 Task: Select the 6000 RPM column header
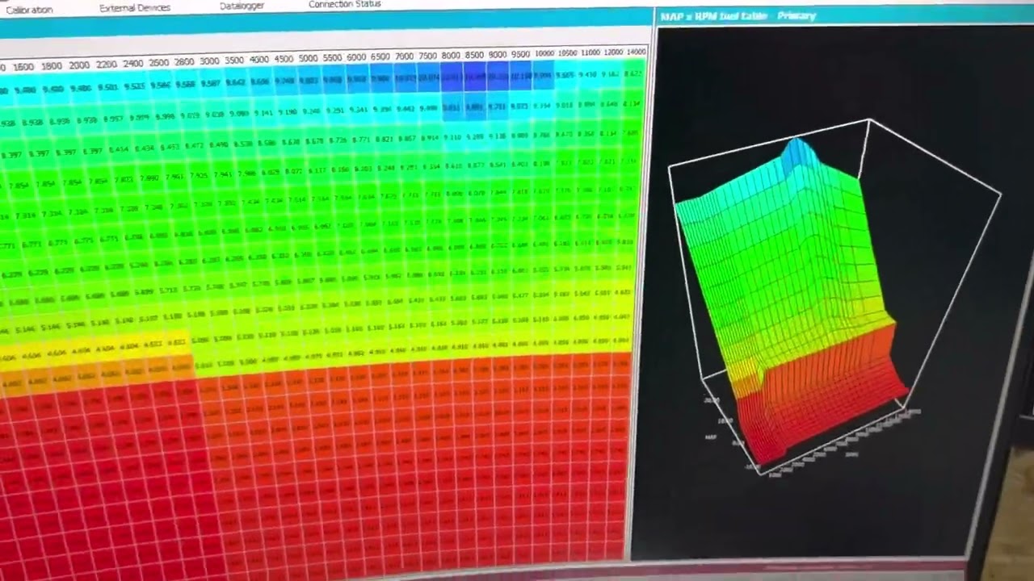[x=357, y=58]
